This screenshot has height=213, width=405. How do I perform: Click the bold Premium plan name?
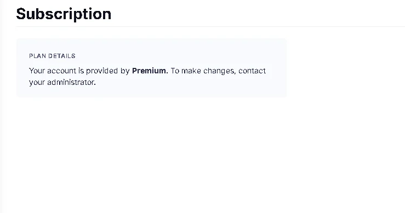click(150, 71)
